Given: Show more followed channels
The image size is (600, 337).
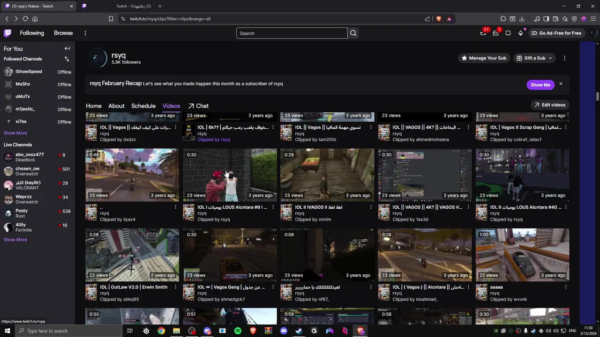Looking at the screenshot, I should coord(15,133).
